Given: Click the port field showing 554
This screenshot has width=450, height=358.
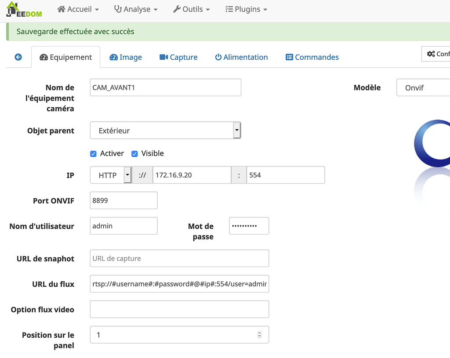Looking at the screenshot, I should pos(286,175).
